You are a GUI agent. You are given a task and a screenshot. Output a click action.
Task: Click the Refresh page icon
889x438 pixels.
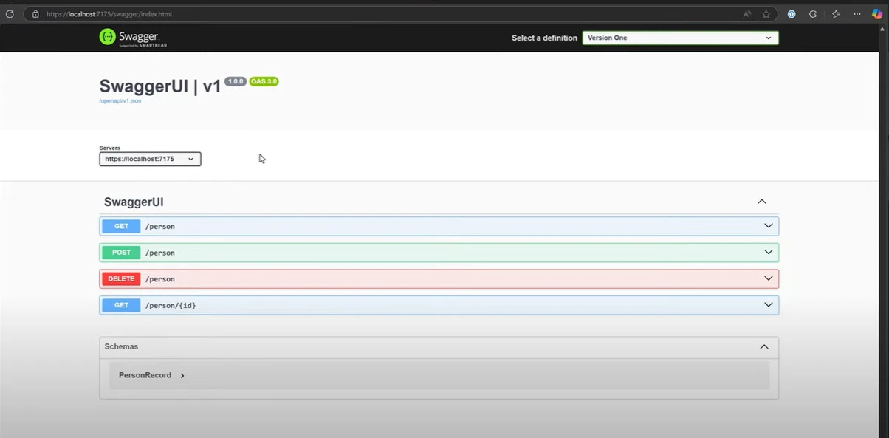[10, 13]
